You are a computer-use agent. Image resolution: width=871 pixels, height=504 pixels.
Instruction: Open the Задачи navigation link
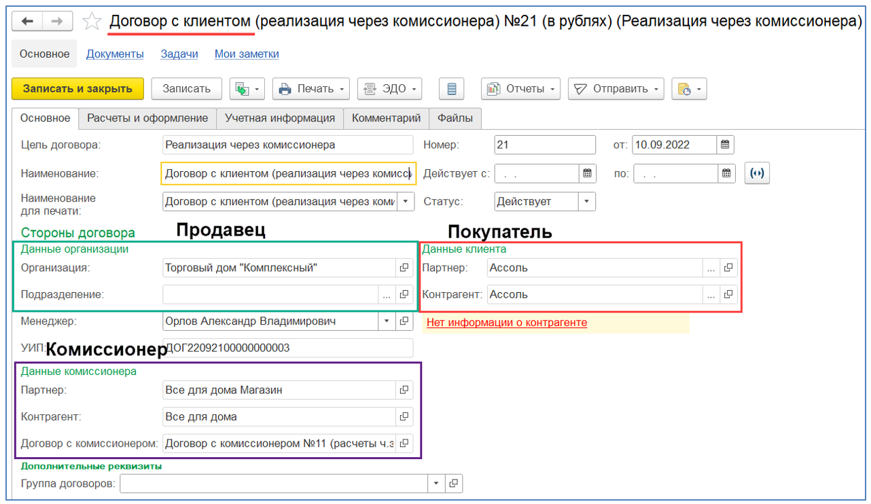click(179, 54)
